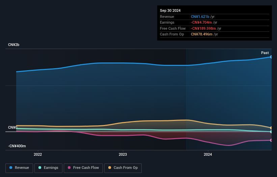Click the Free Cash Flow label in tooltip
The width and height of the screenshot is (277, 177).
[173, 28]
